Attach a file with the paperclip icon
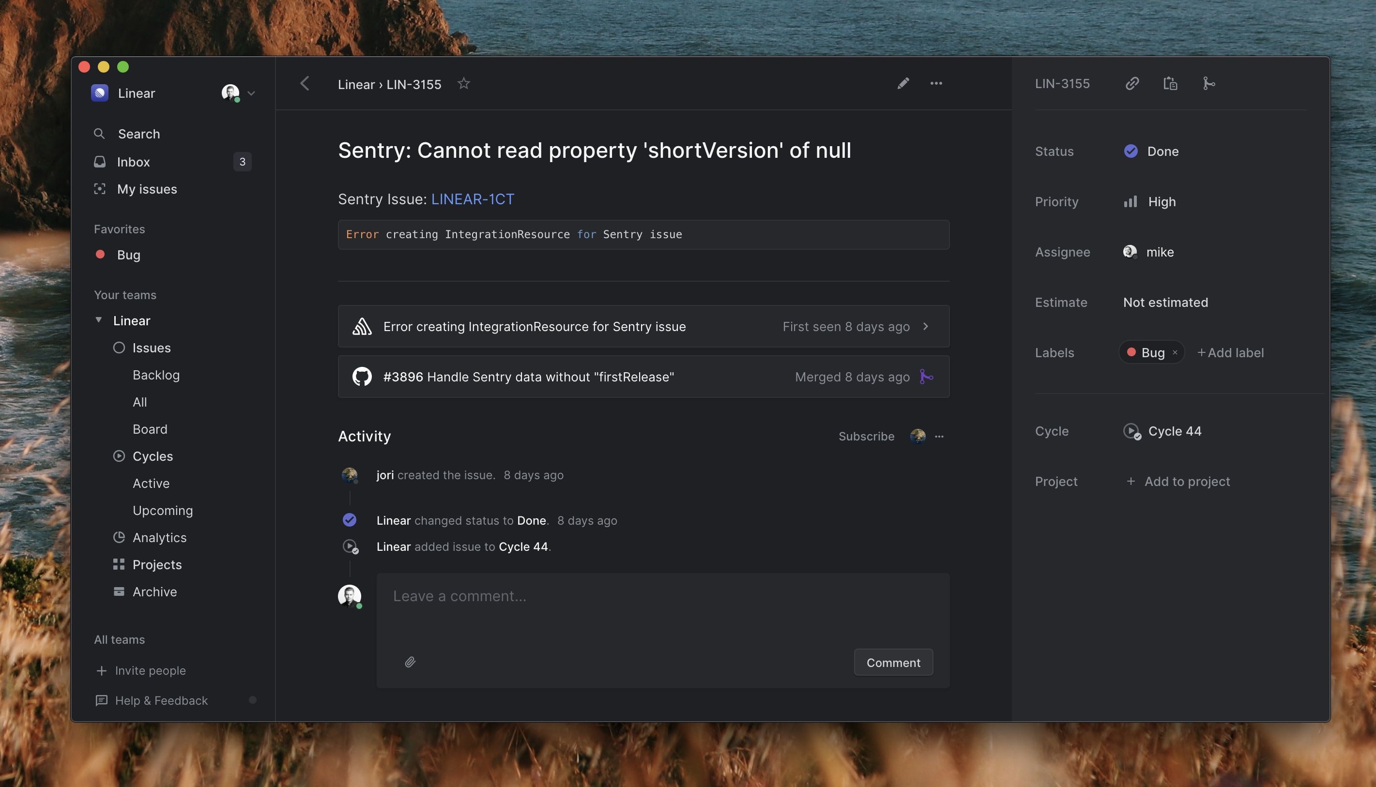Image resolution: width=1376 pixels, height=787 pixels. [410, 662]
